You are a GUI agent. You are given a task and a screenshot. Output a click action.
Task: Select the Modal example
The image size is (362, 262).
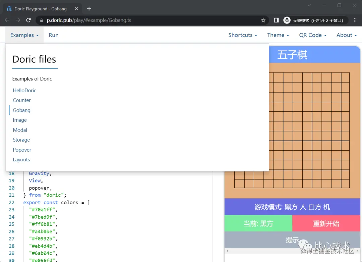[20, 130]
